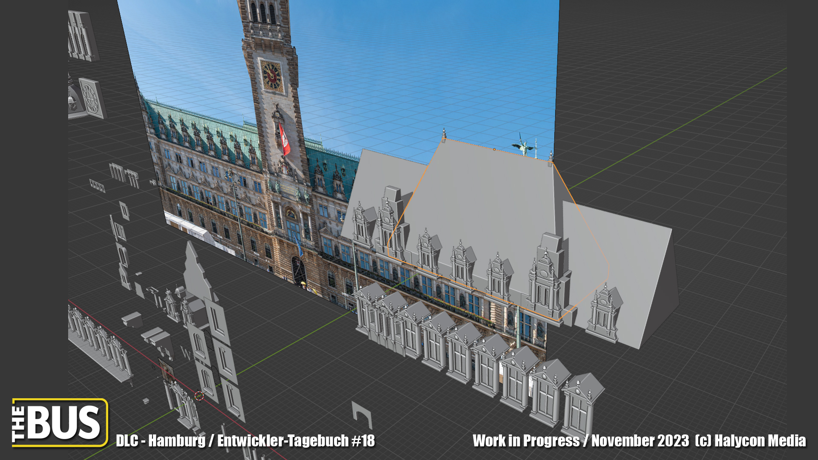Screen dimensions: 818x460
Task: Click THE BUS logo in the corner
Action: [x=60, y=423]
